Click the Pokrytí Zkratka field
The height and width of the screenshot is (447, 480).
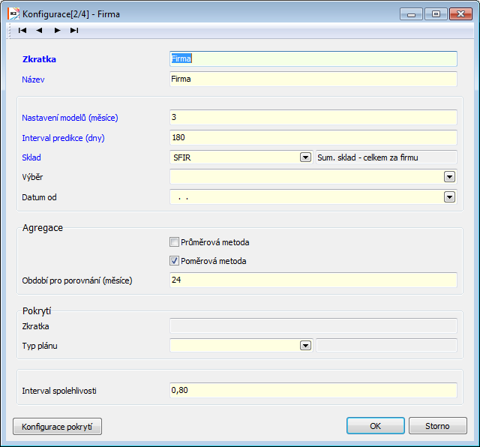point(313,325)
